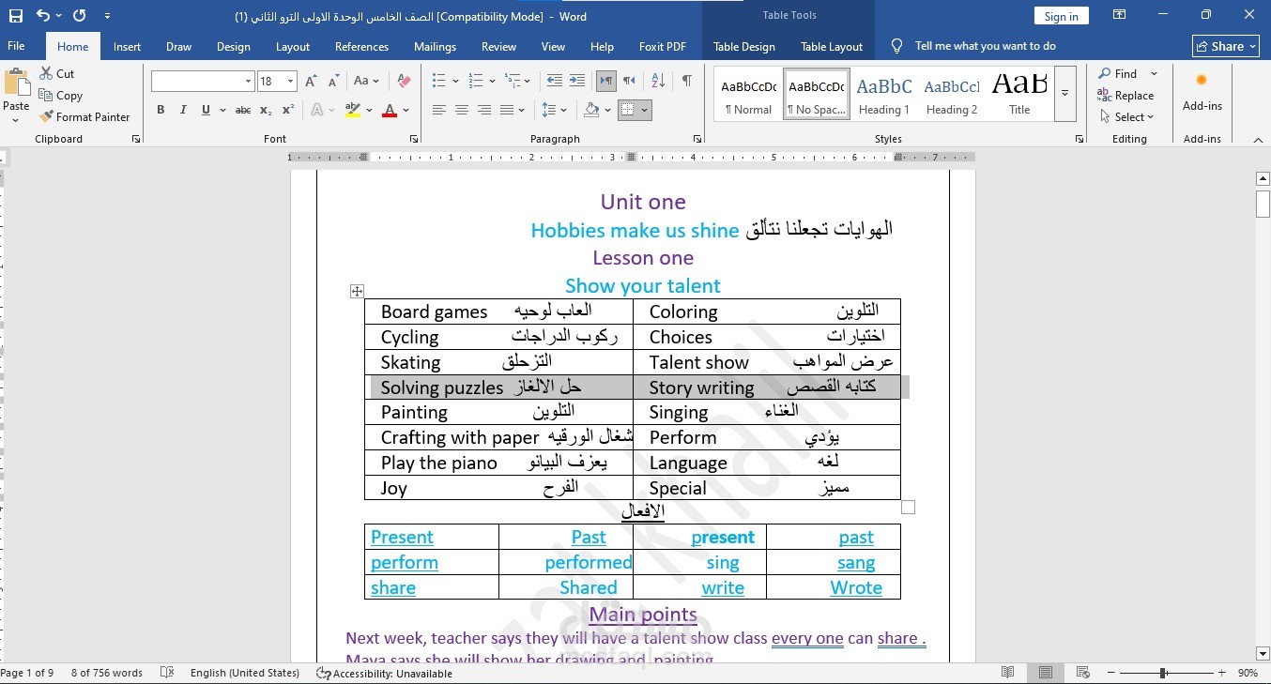Screen dimensions: 1271x684
Task: Set right-to-left text direction
Action: [629, 81]
